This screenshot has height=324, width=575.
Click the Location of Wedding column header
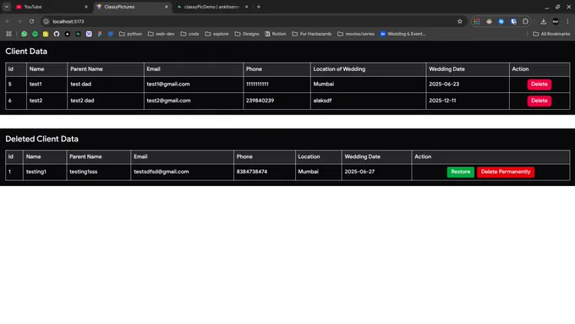click(x=368, y=69)
